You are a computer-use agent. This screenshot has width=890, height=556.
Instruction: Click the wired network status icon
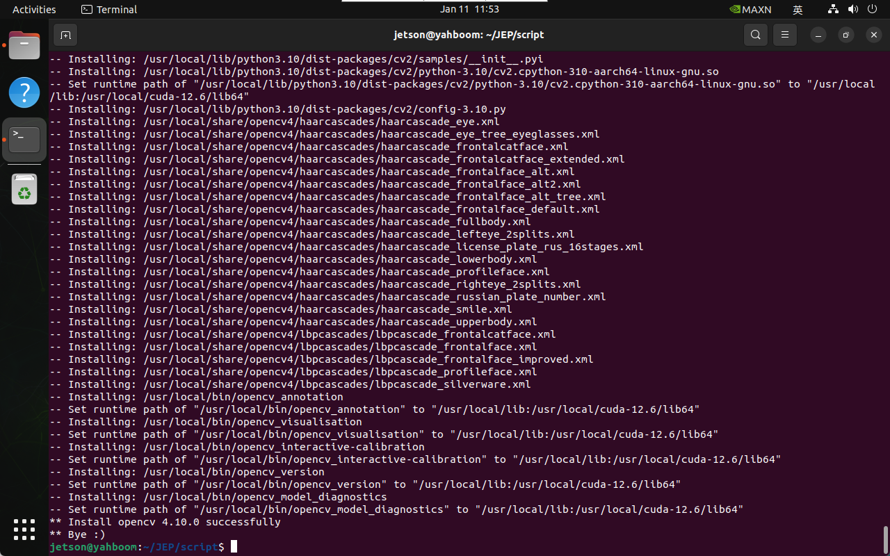[833, 10]
